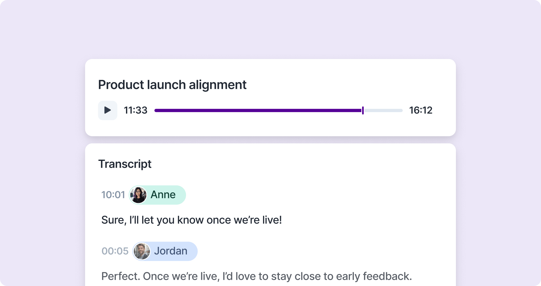This screenshot has width=541, height=286.
Task: Play the Product launch alignment recording
Action: 107,110
